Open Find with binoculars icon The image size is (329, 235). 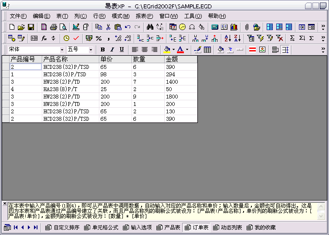[150, 27]
